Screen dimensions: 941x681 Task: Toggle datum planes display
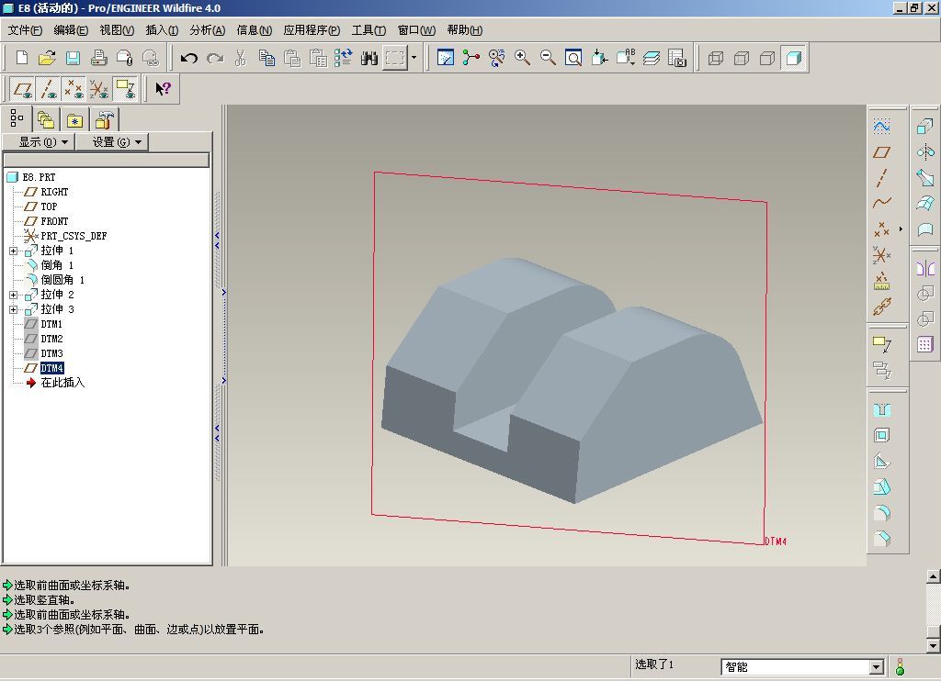[x=23, y=89]
